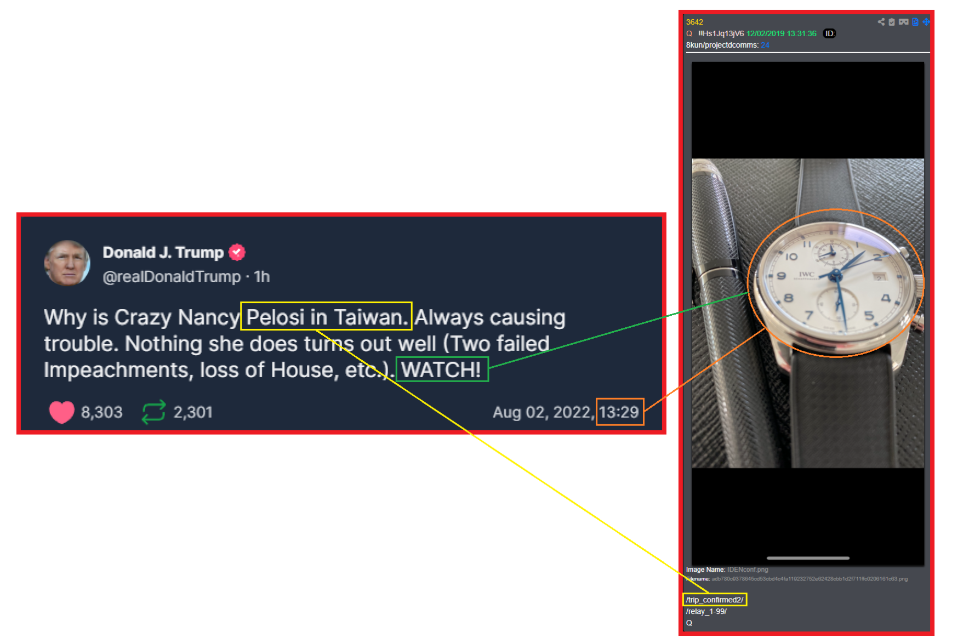Click the Aug 02, 2022 post date
The image size is (969, 643).
coord(543,412)
